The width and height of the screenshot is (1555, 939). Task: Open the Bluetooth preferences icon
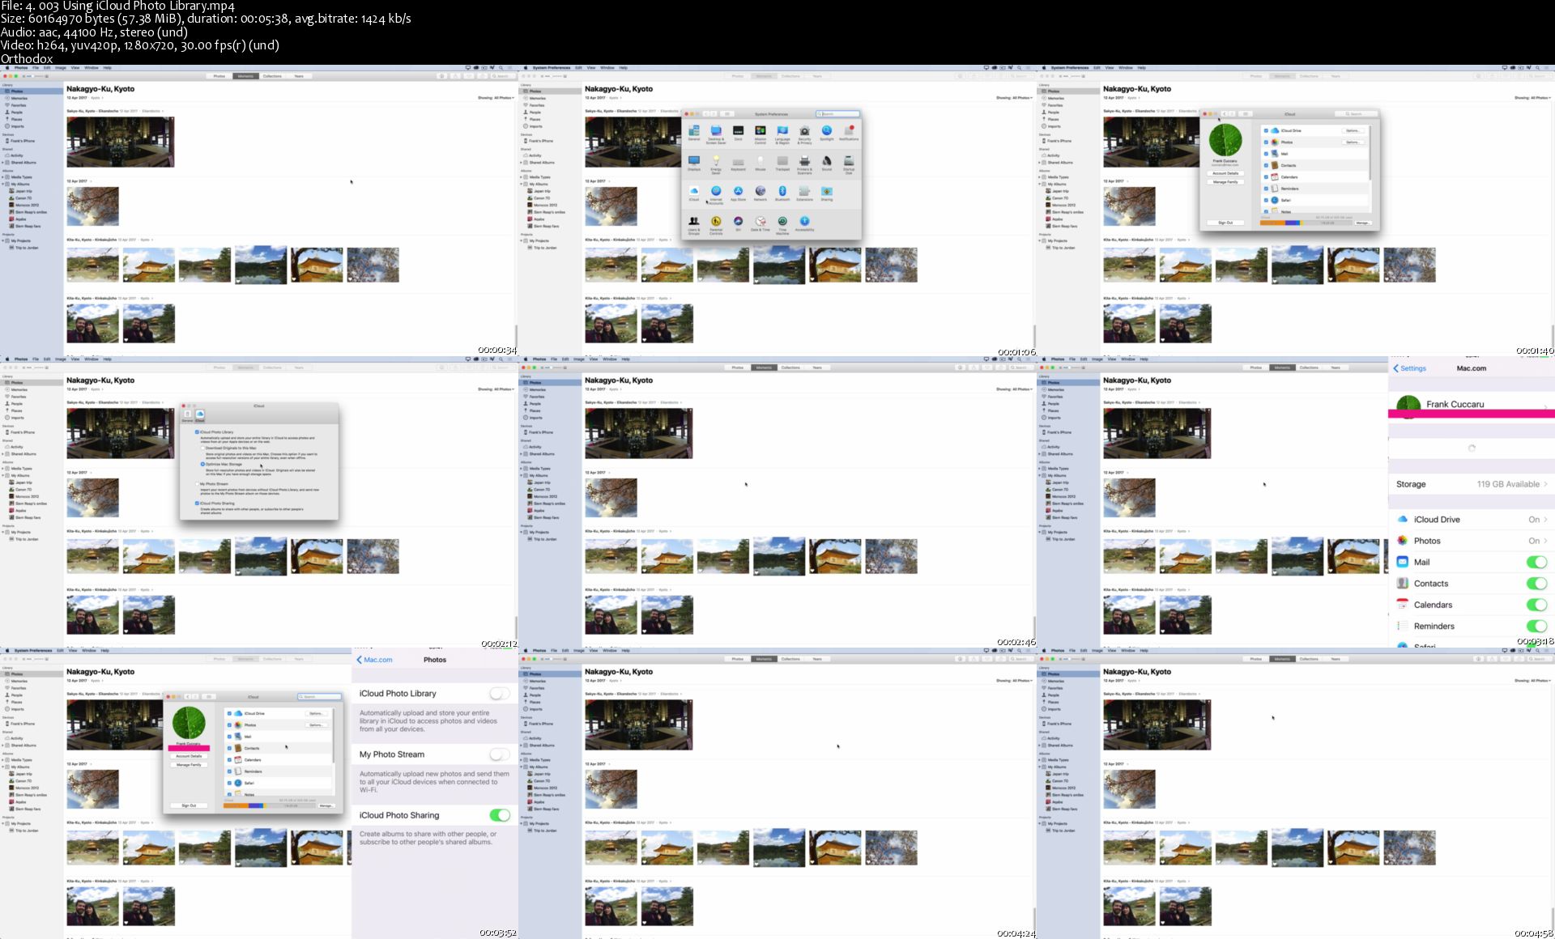tap(782, 193)
